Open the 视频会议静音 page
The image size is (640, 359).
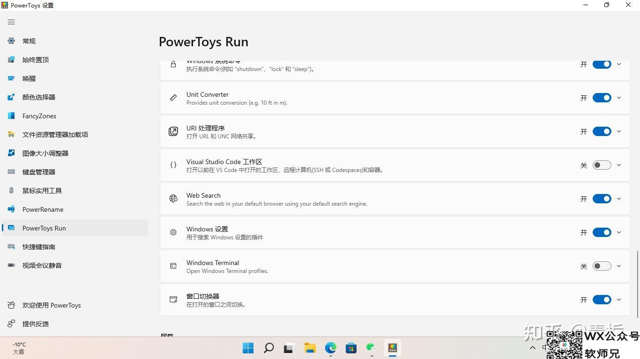[75, 266]
